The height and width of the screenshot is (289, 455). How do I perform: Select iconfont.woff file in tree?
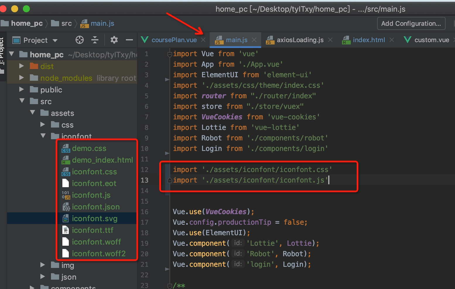[x=96, y=242]
